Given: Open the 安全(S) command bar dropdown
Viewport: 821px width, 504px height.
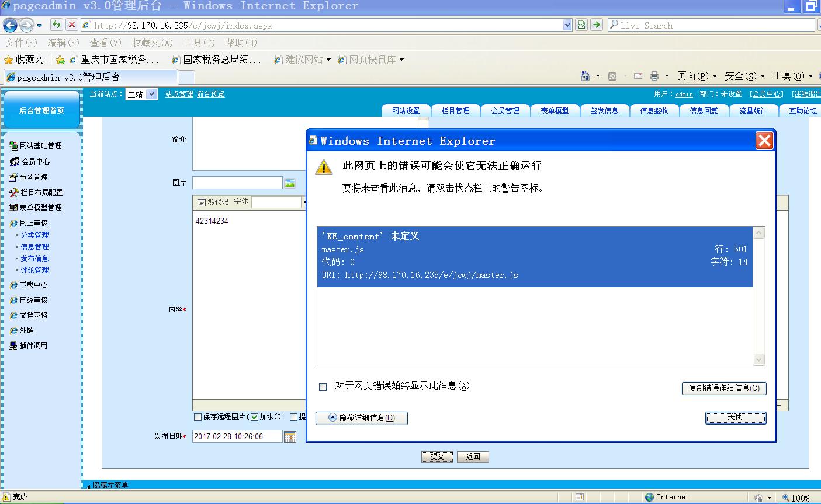Looking at the screenshot, I should pyautogui.click(x=744, y=76).
